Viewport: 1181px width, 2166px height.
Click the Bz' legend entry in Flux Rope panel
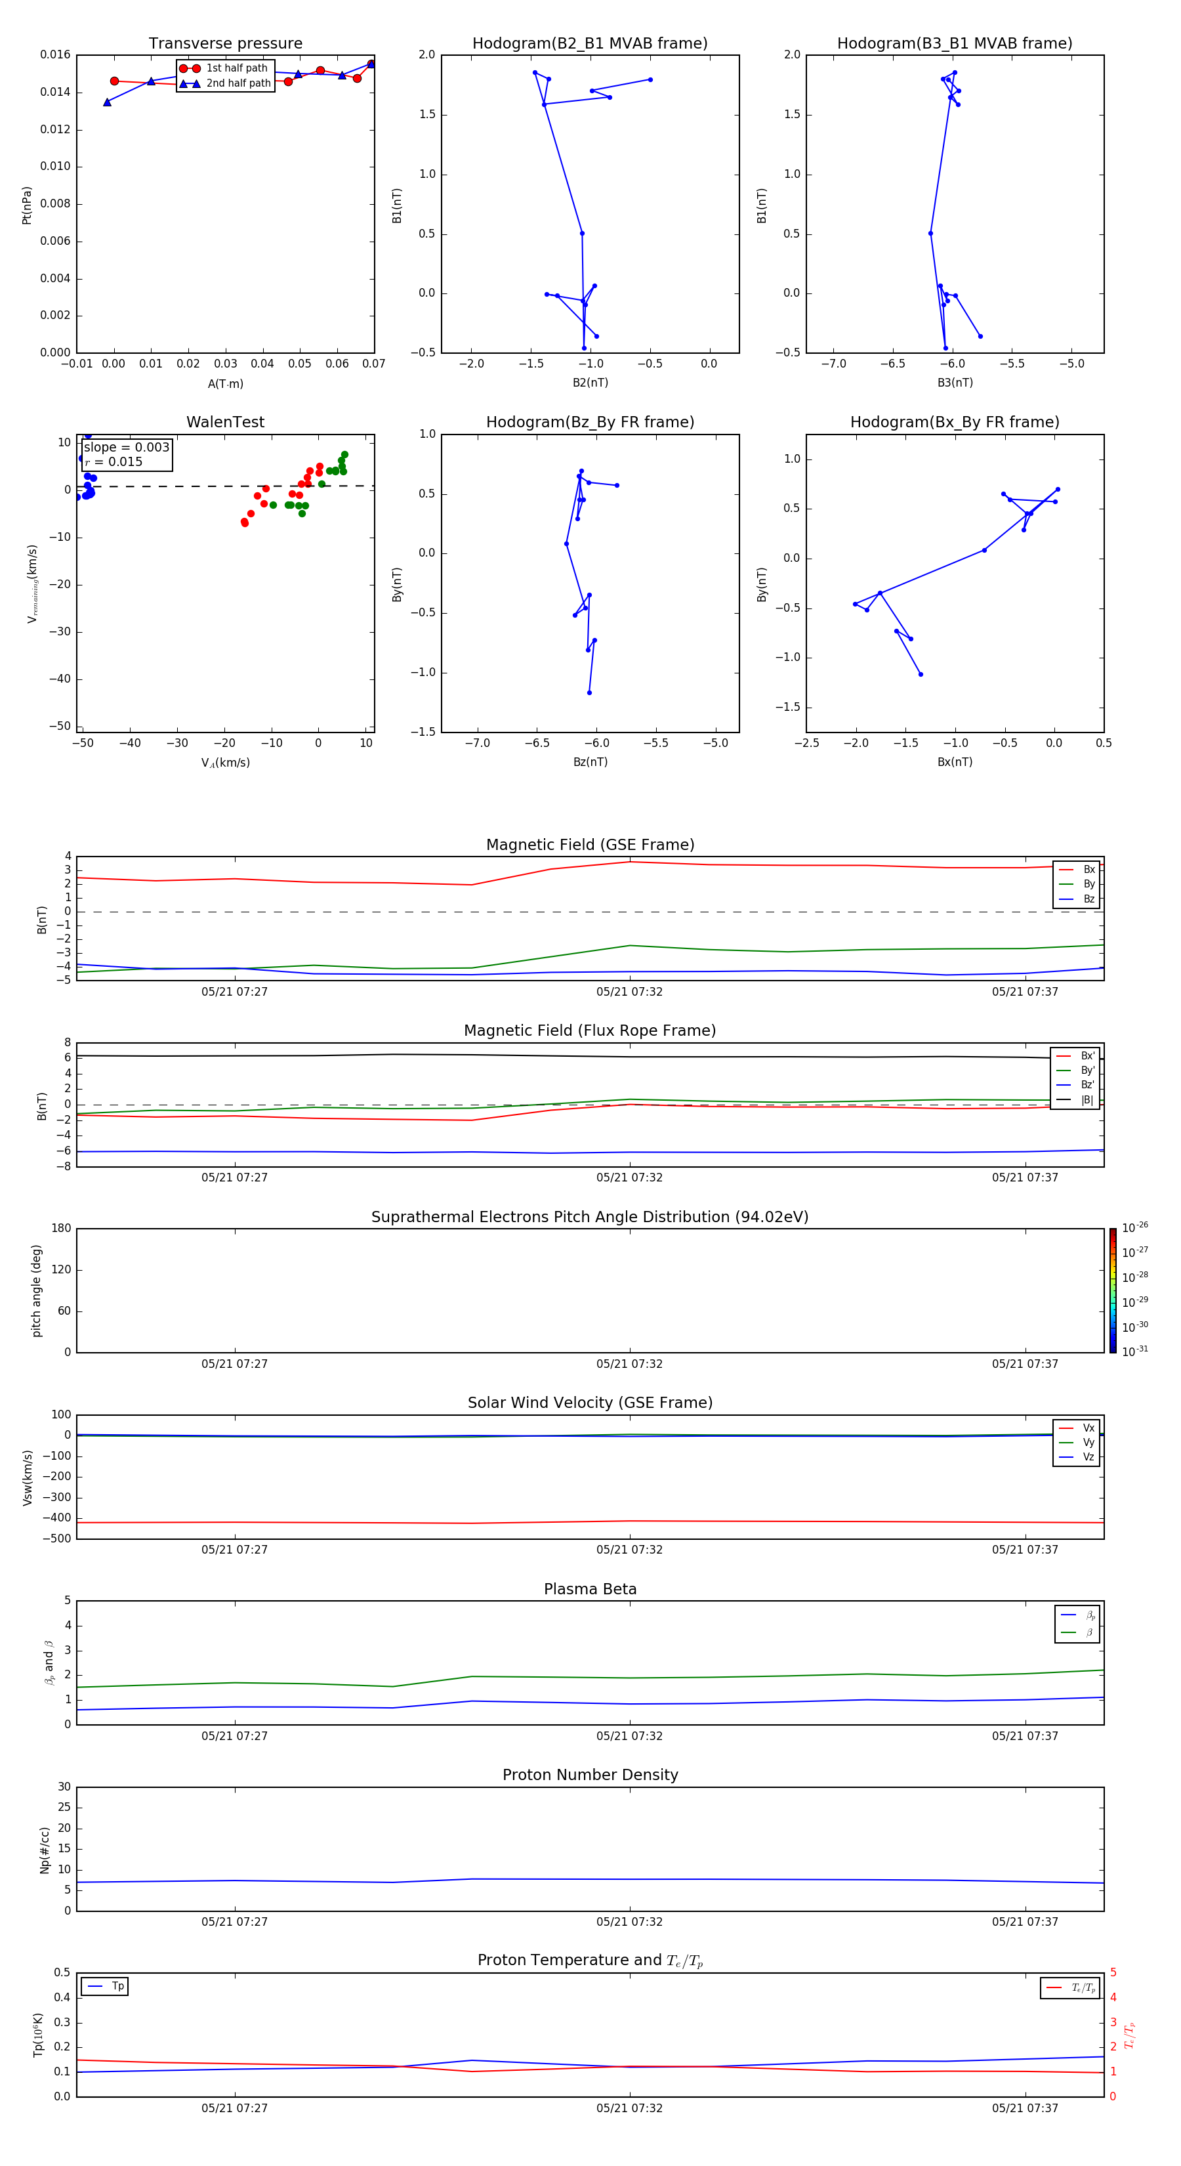1075,1086
